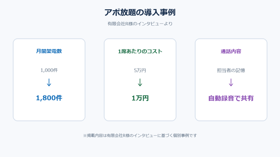Click the bold 1,800件 result
Viewport: 280px width, 157px height.
pos(49,98)
